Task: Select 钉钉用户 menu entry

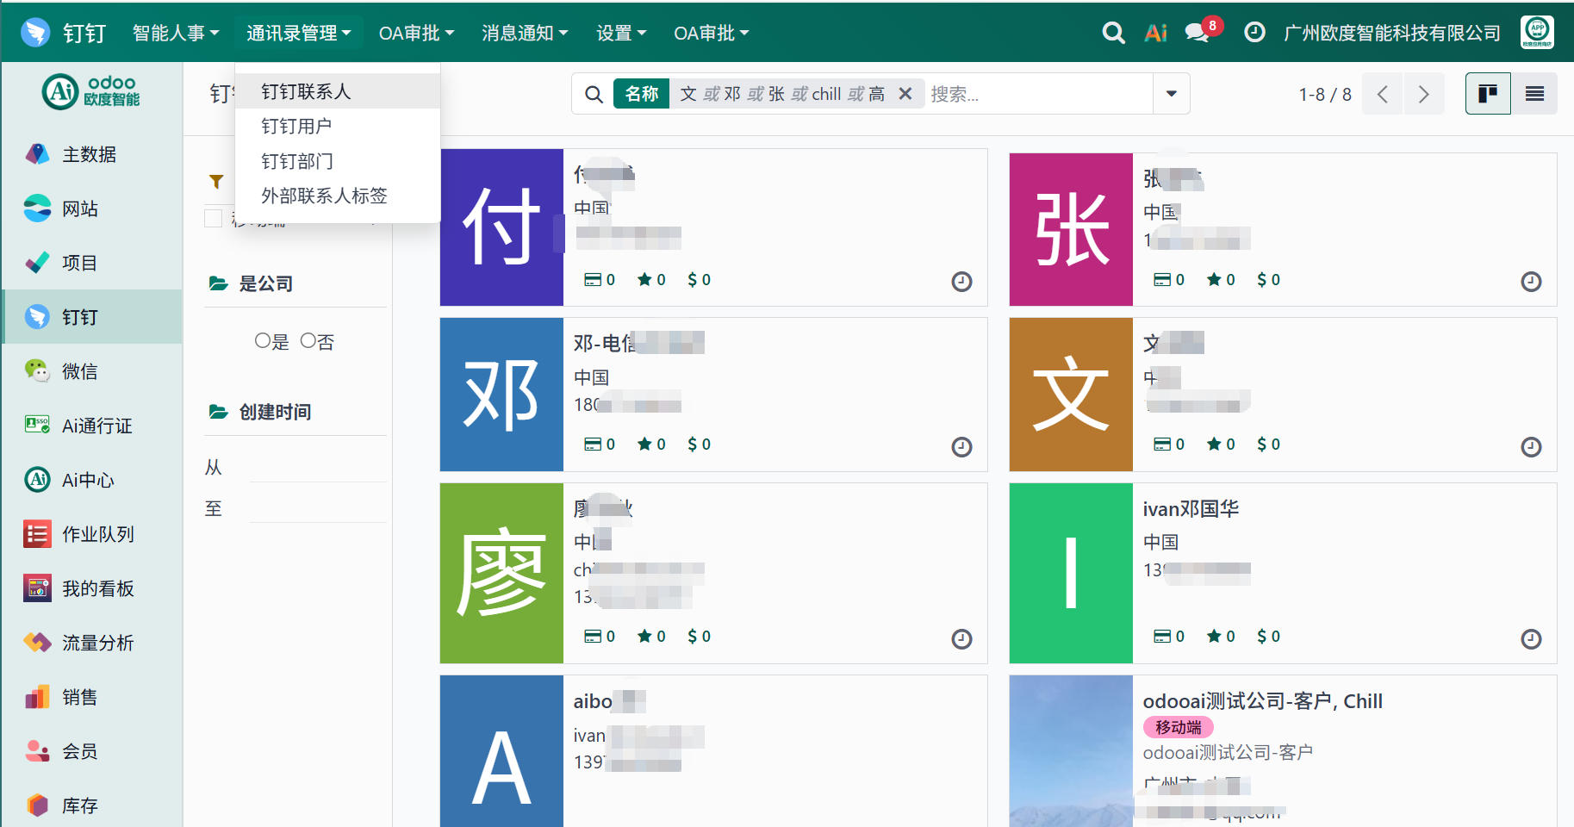Action: 338,126
